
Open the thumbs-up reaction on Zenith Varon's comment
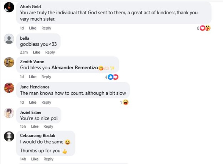pos(110,77)
